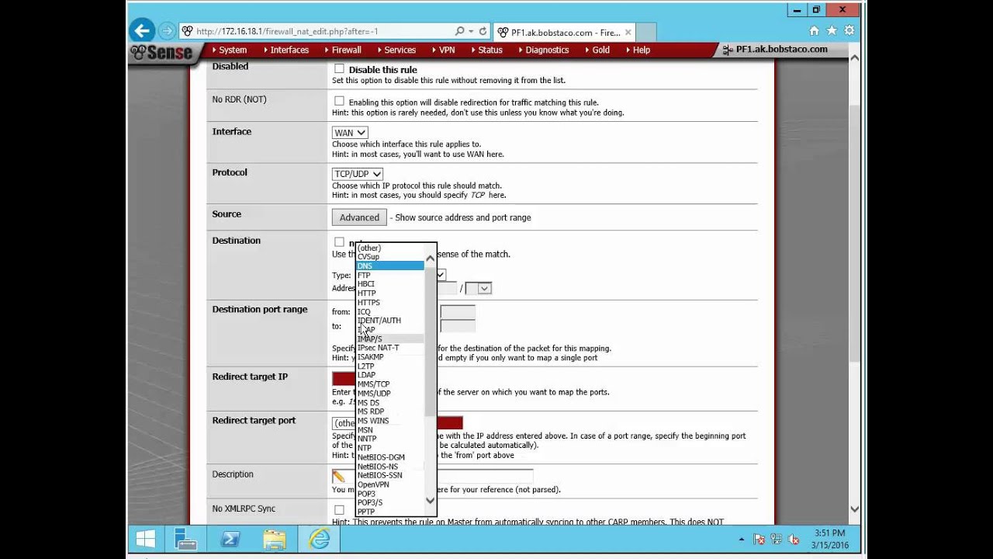Select DNS in the port list
Screen dimensions: 993x559
(x=390, y=266)
